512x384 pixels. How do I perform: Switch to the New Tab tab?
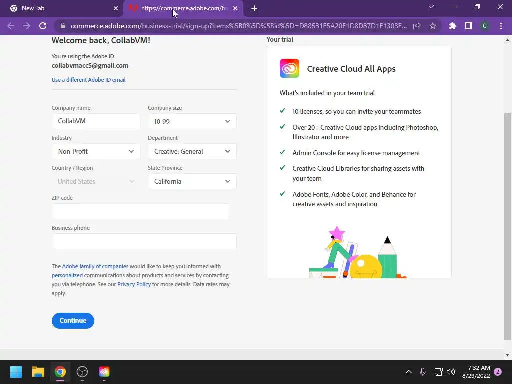pyautogui.click(x=61, y=8)
